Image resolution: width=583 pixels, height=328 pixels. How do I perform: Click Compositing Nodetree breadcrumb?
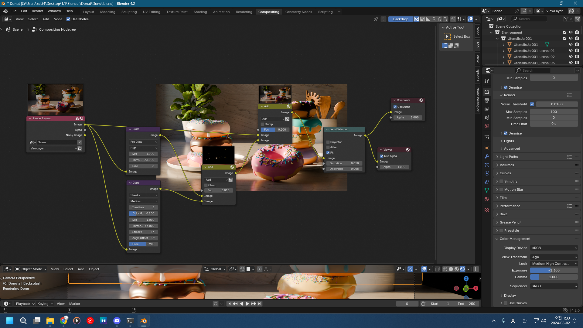[x=57, y=29]
